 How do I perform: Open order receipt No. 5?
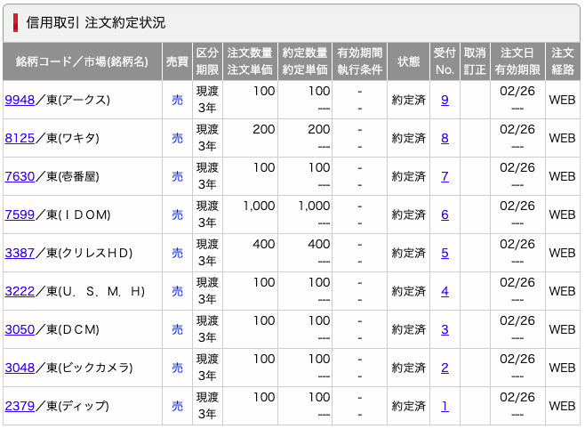pos(445,253)
